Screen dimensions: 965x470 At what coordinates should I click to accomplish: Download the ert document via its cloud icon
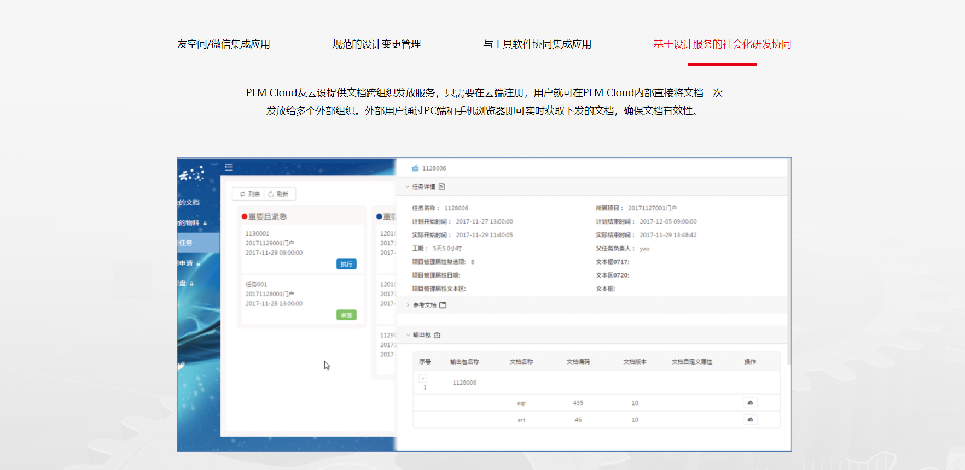click(x=750, y=420)
